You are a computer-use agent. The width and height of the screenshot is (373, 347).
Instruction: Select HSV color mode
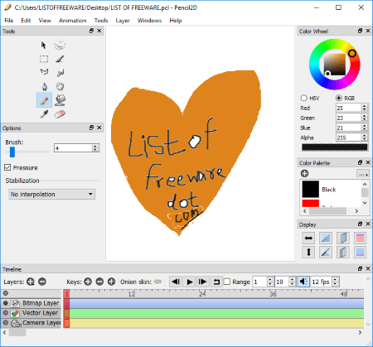[x=304, y=98]
